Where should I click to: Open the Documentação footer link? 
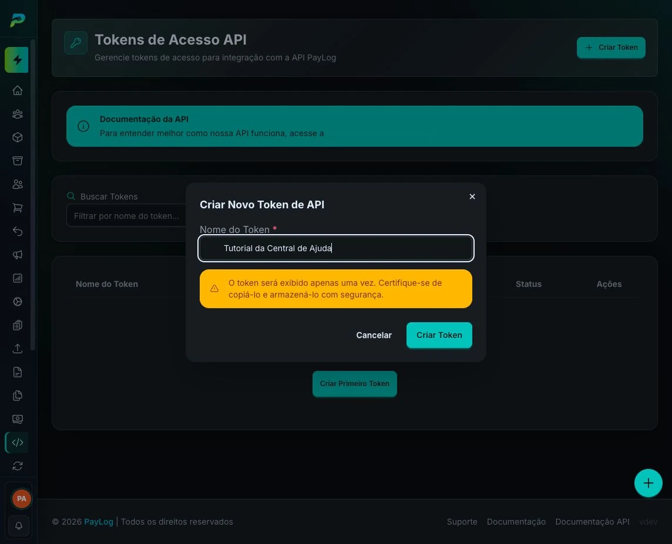pos(516,522)
